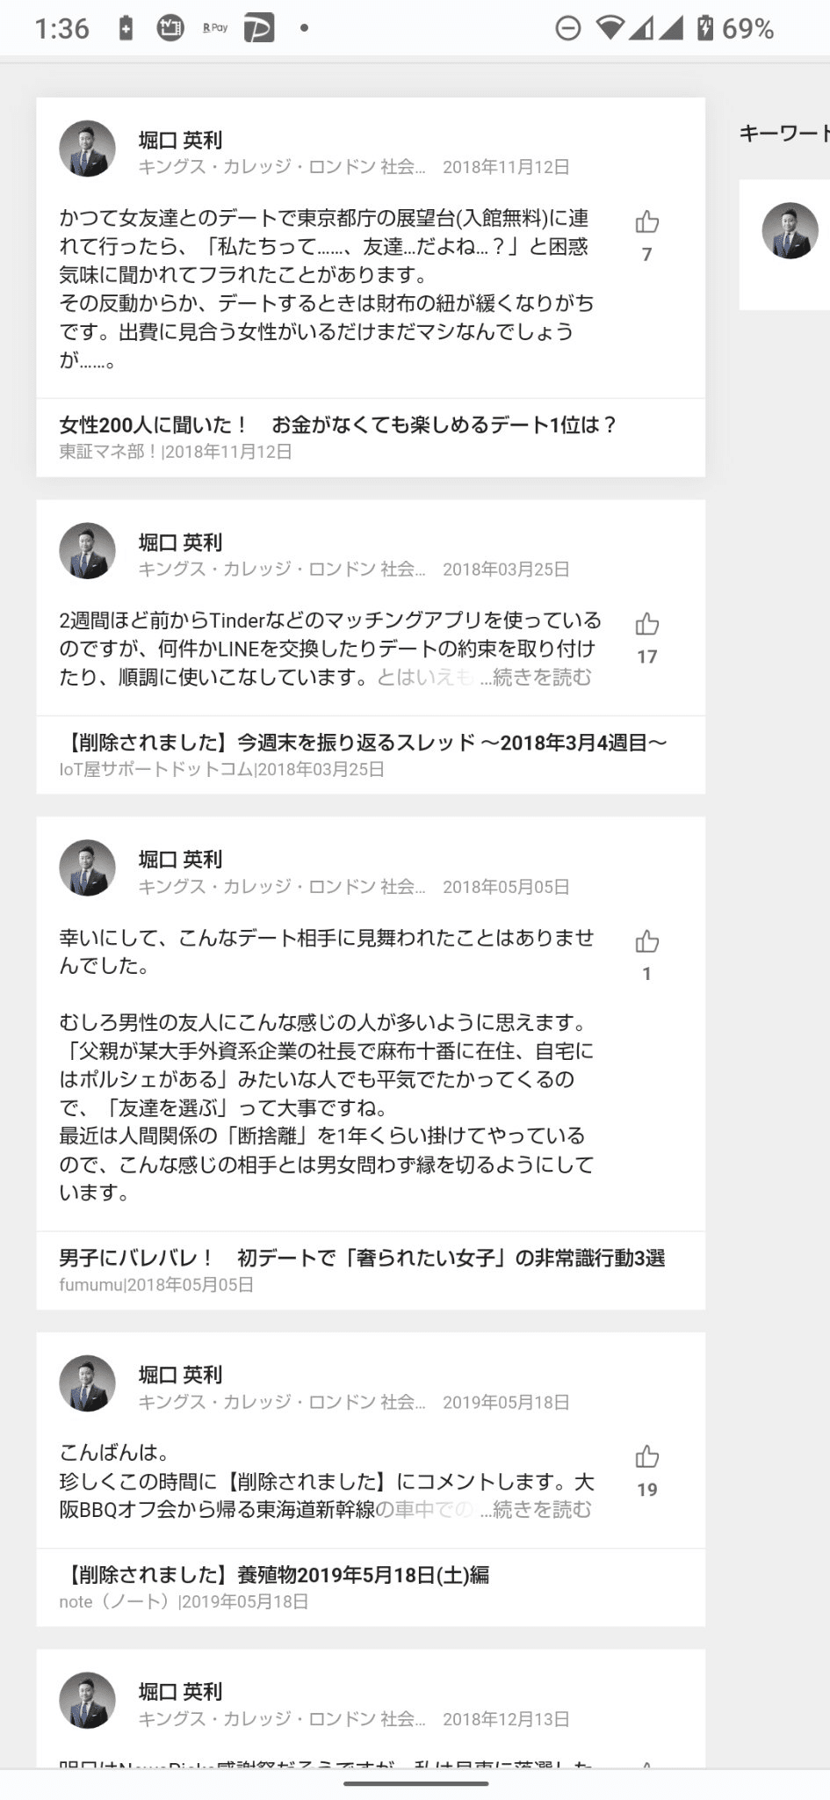Tap the cellular signal strength icon
Screen dimensions: 830x1800
point(639,29)
